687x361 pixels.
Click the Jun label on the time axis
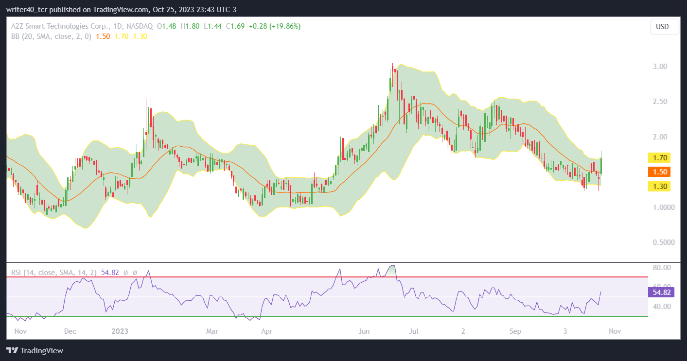[364, 331]
